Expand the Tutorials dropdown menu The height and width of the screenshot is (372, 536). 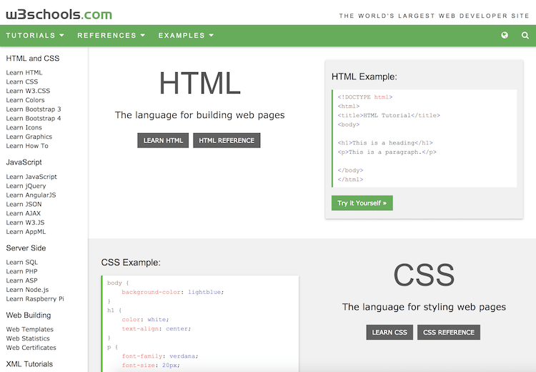pos(35,35)
